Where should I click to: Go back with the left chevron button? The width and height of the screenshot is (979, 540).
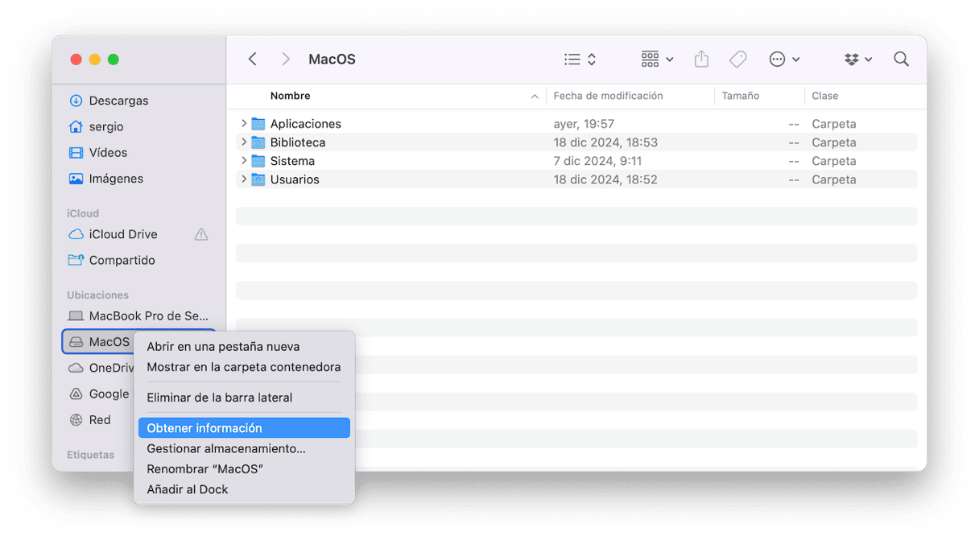point(253,59)
